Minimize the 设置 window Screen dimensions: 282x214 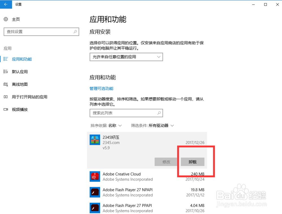pos(254,5)
